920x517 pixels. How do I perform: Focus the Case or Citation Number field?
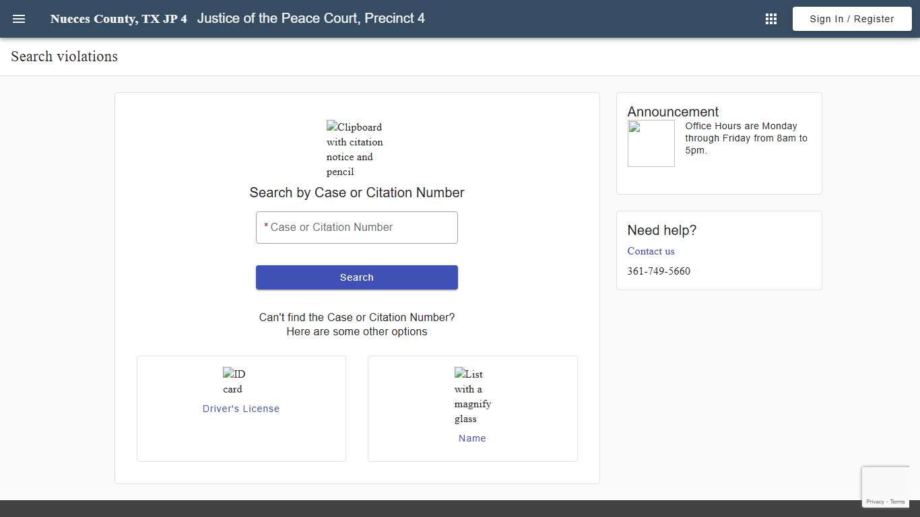point(356,227)
